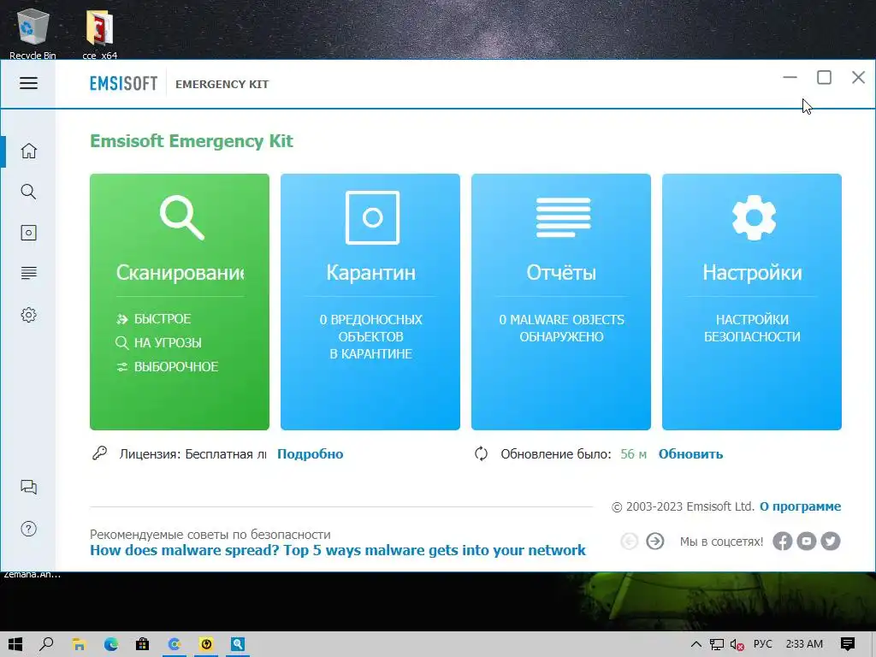The height and width of the screenshot is (657, 876).
Task: Open О программе about link
Action: [x=800, y=506]
